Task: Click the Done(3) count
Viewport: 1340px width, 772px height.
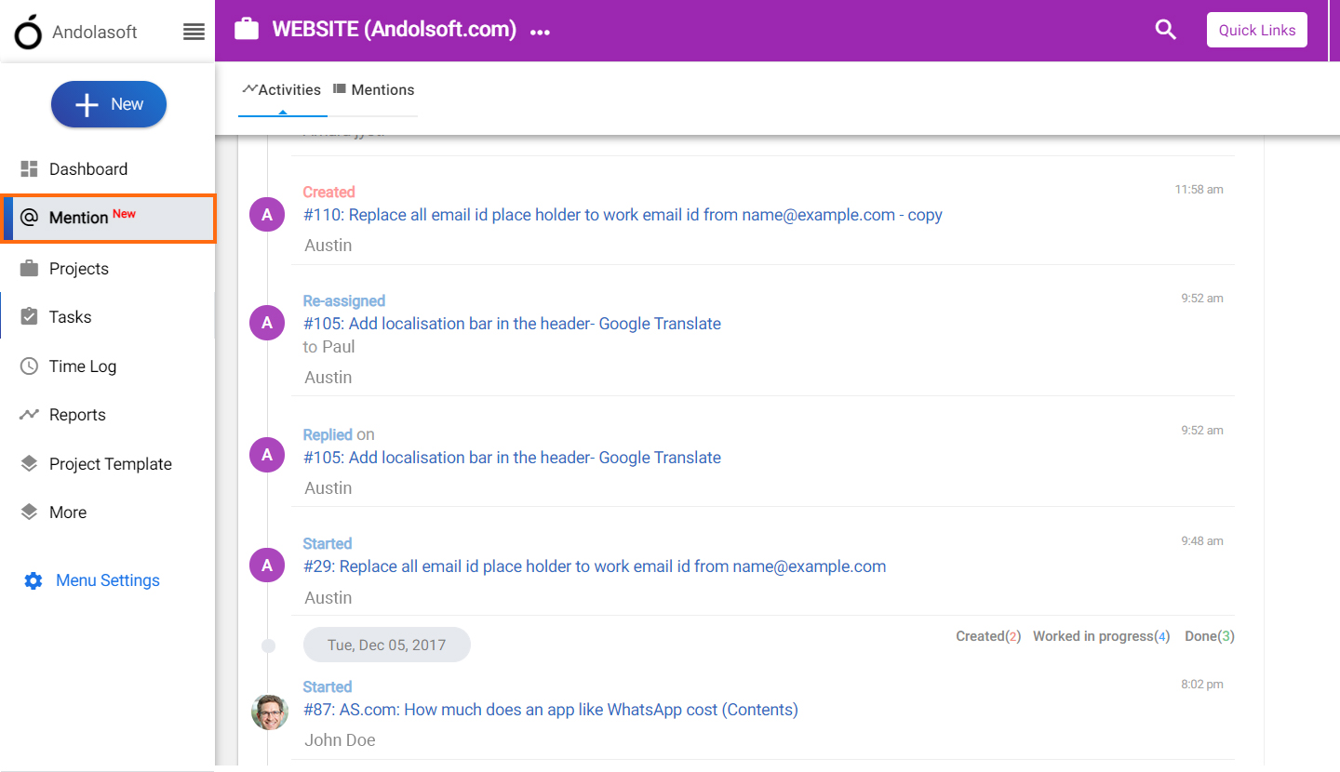Action: coord(1210,636)
